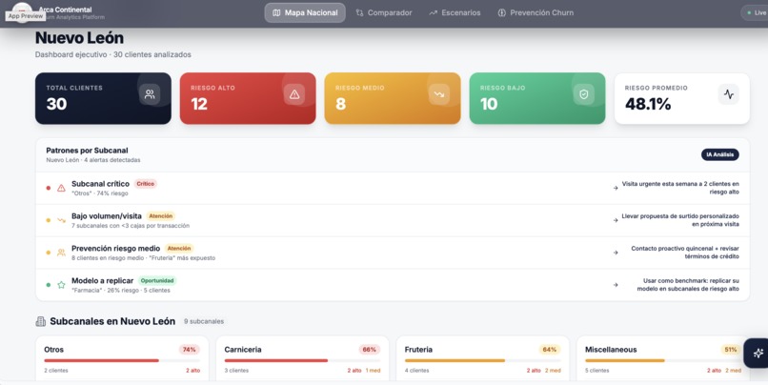Click Usar como benchmark recommendation text
The height and width of the screenshot is (385, 768).
pyautogui.click(x=688, y=285)
